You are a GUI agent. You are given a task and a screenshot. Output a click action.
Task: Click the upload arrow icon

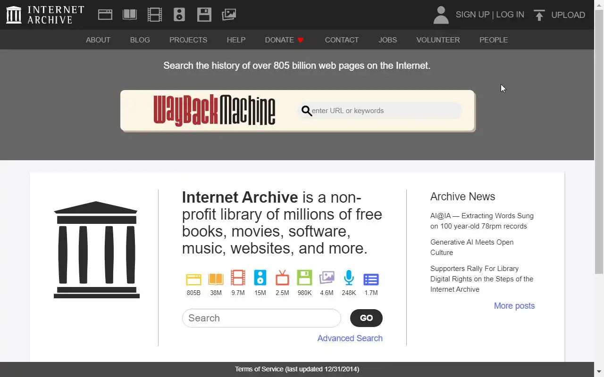pyautogui.click(x=539, y=15)
